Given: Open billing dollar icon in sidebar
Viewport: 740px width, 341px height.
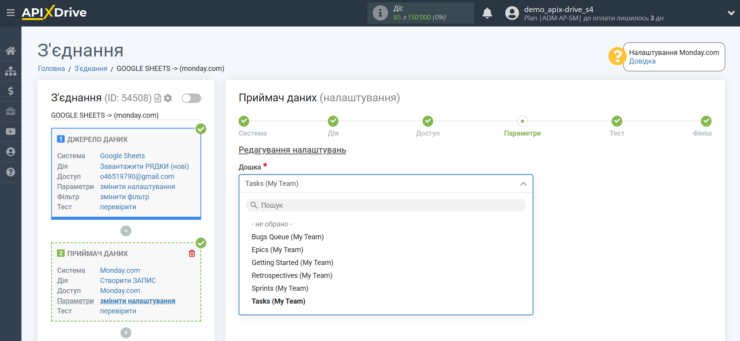Looking at the screenshot, I should click(11, 91).
